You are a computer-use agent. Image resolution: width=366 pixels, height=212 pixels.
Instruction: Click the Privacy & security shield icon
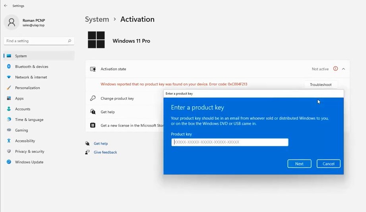coord(9,151)
